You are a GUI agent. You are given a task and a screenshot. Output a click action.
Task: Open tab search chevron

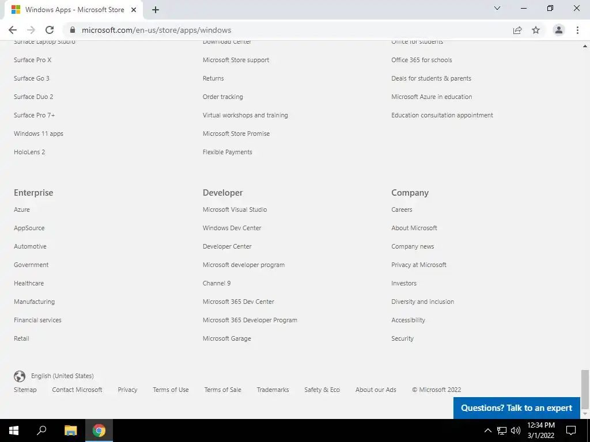pos(497,8)
